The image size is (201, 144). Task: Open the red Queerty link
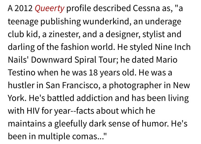point(50,9)
